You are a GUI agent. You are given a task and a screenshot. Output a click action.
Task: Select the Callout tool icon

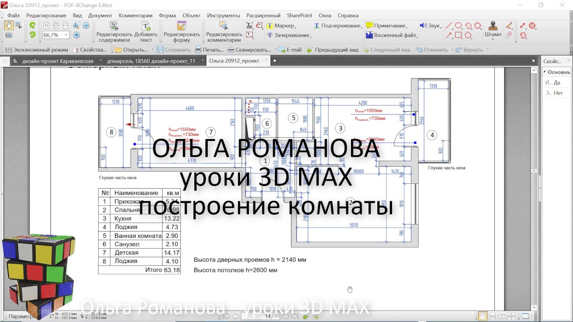(x=258, y=25)
